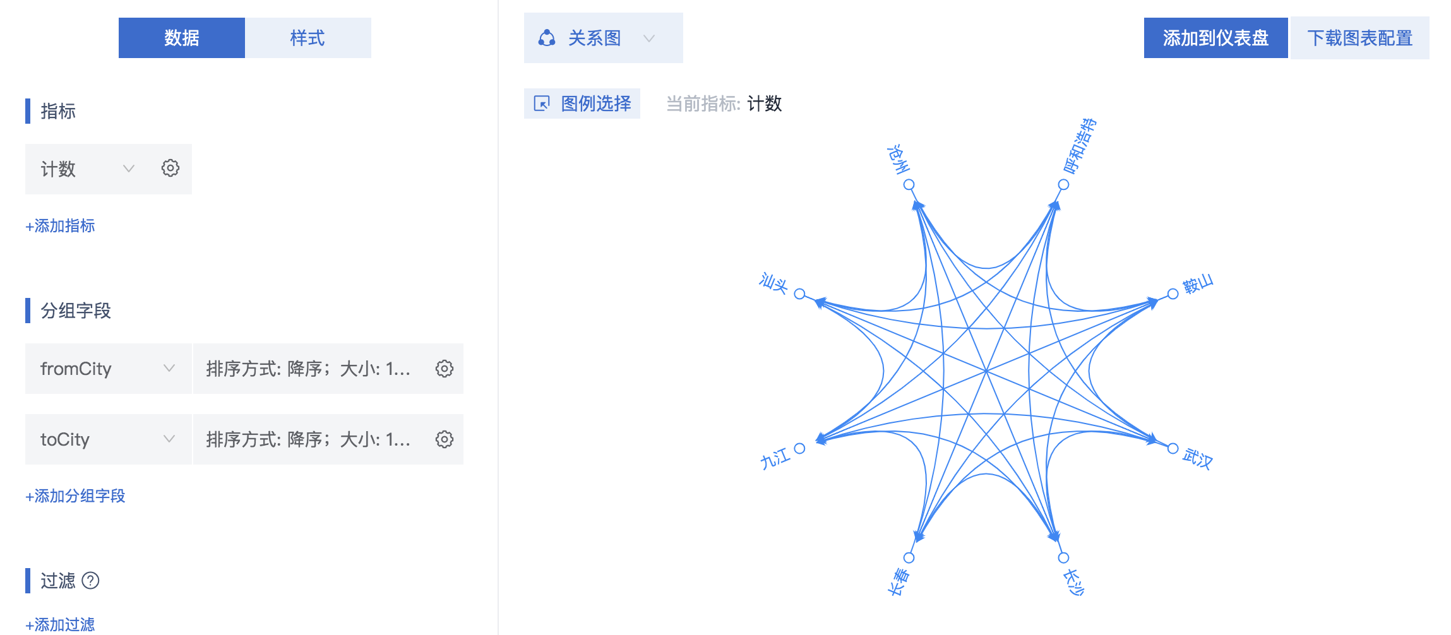Screen dimensions: 1451x635
Task: Click the +添加指标 link
Action: (60, 226)
